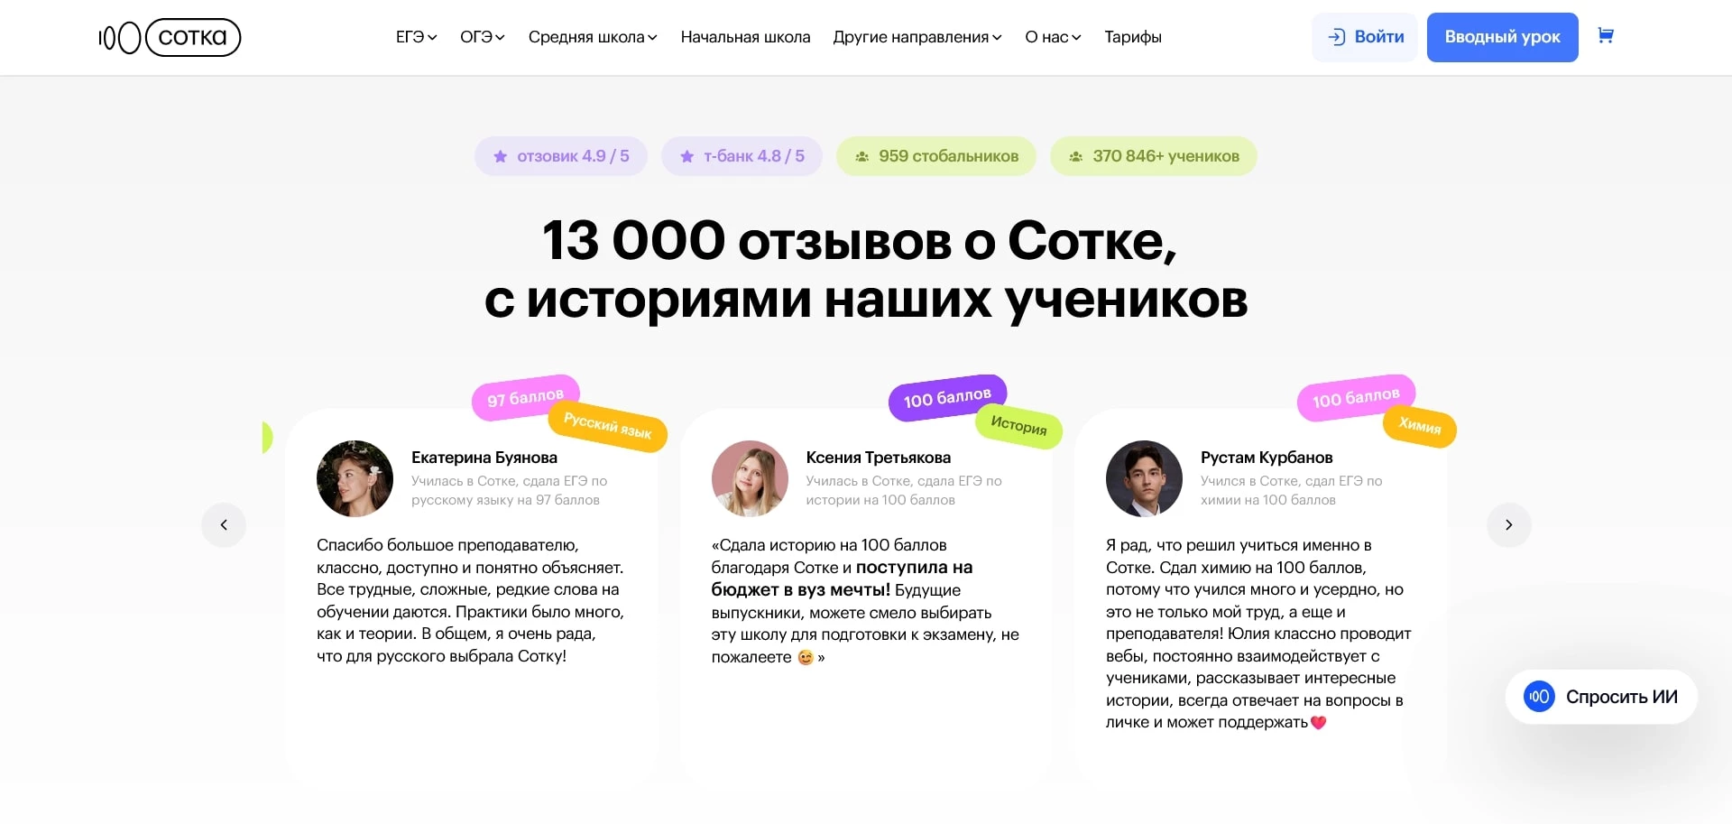Image resolution: width=1732 pixels, height=824 pixels.
Task: Click the star icon on отзовик rating badge
Action: 499,155
